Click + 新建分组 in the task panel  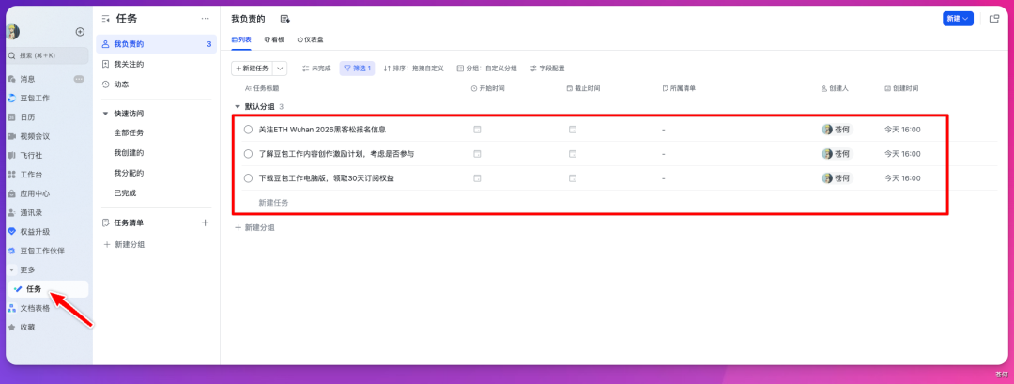tap(124, 244)
